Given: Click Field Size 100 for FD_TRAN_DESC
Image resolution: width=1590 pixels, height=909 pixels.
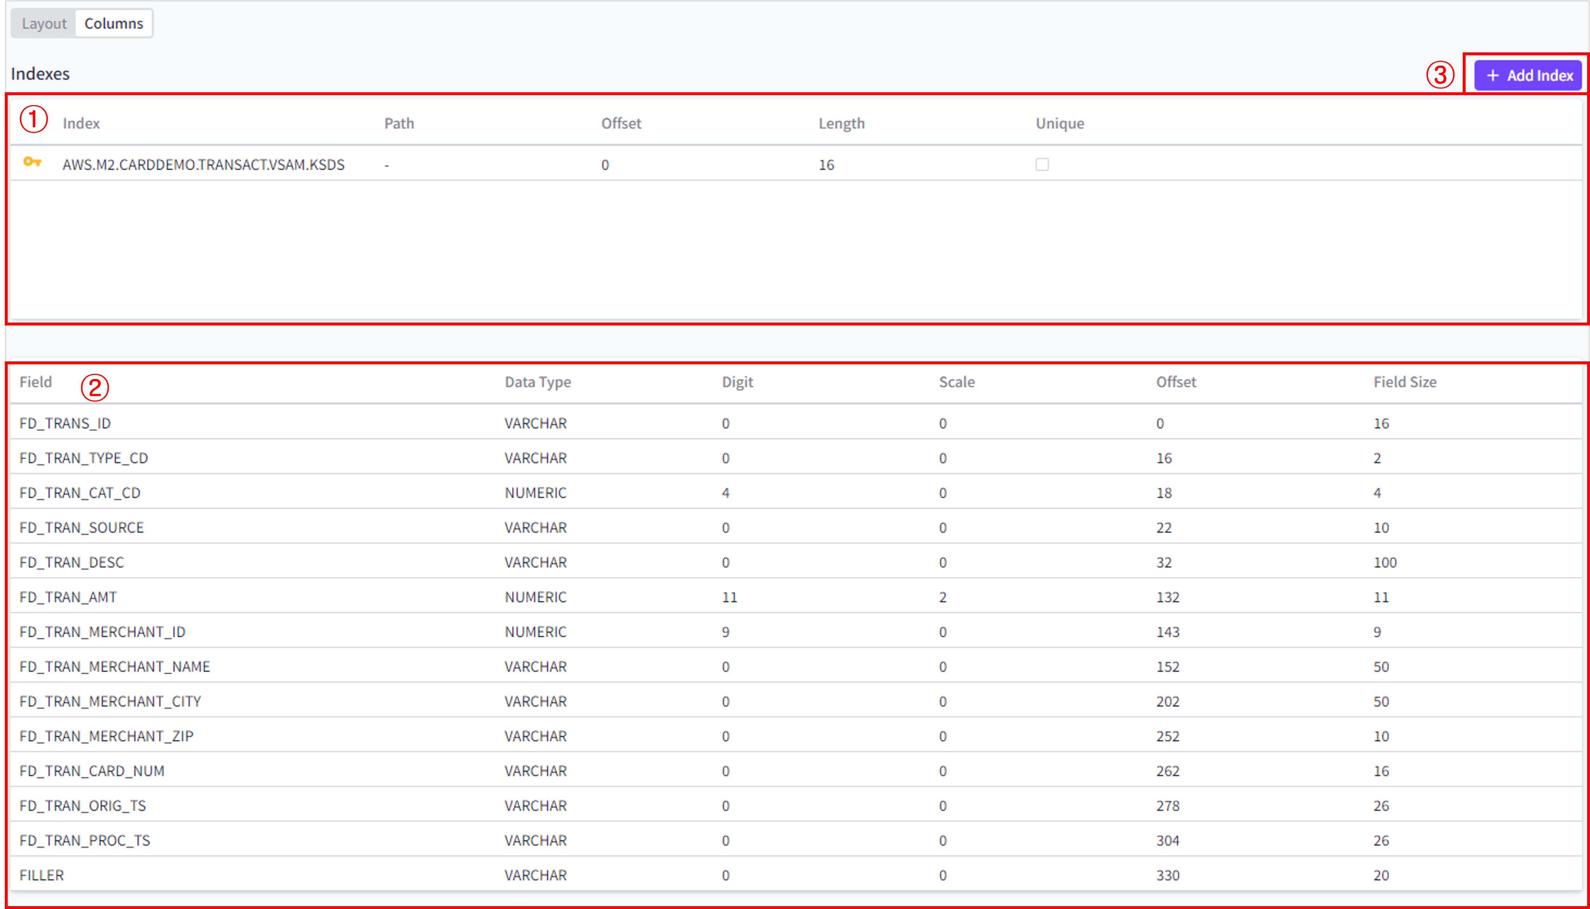Looking at the screenshot, I should click(1385, 563).
